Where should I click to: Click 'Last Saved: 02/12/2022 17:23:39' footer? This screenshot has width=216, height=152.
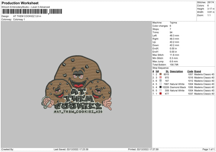tap(71, 149)
